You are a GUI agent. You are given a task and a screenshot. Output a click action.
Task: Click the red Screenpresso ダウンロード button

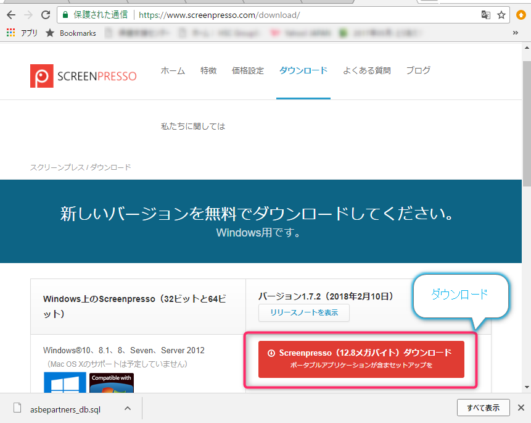pos(361,359)
